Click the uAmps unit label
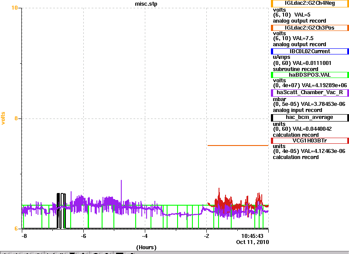This screenshot has height=254, width=349. (x=281, y=57)
